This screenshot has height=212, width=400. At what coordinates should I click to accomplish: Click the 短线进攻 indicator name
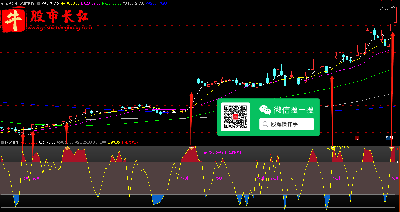point(12,142)
